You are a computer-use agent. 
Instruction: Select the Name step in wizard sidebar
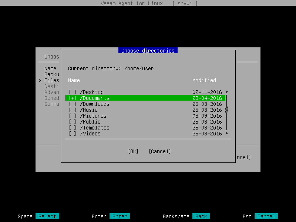(x=50, y=68)
